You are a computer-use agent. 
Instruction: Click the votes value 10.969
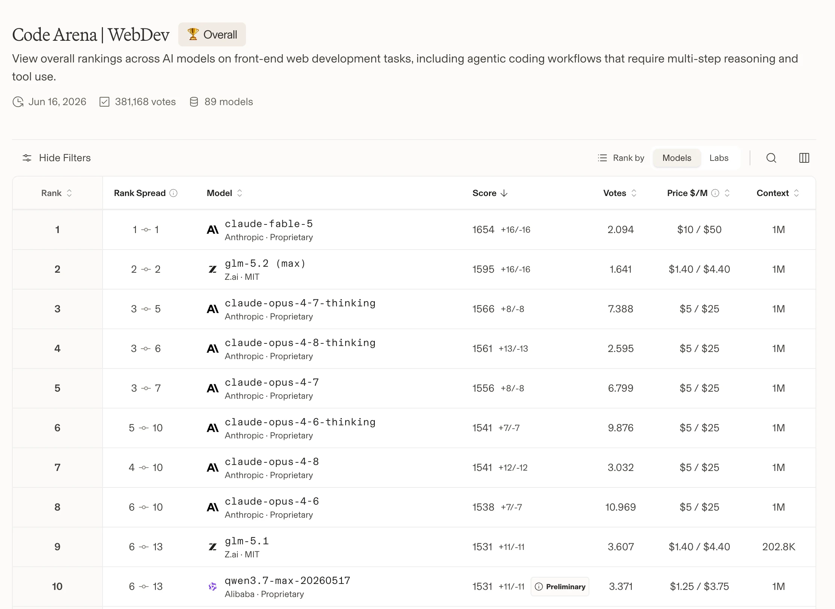[x=620, y=507]
